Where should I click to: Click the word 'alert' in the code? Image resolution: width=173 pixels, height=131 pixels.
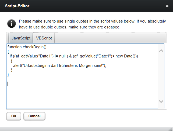[x=17, y=65]
